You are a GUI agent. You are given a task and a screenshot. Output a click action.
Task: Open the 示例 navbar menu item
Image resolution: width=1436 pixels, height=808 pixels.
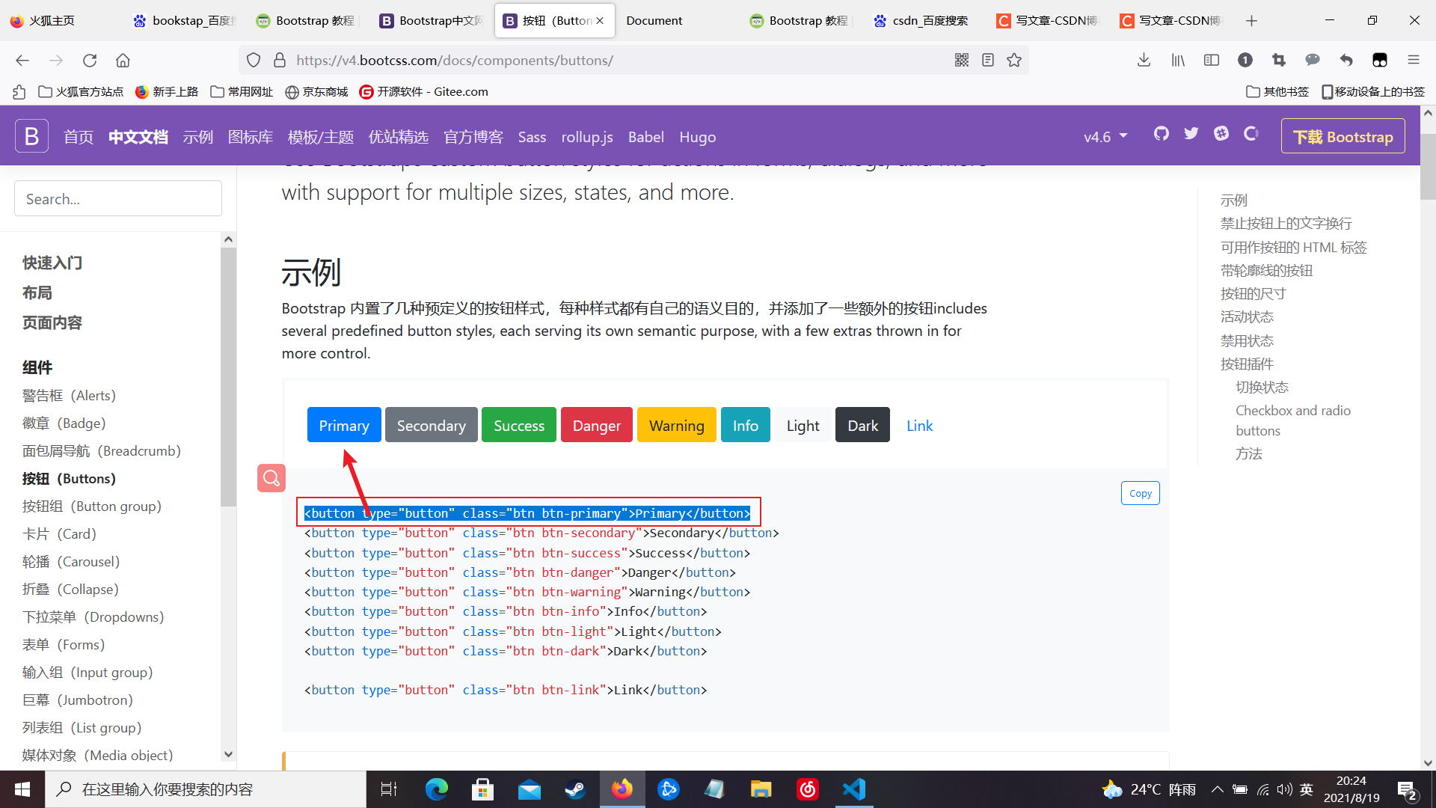click(x=198, y=137)
